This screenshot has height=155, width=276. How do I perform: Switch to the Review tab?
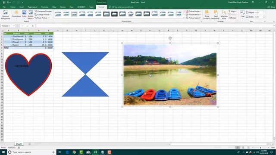click(63, 7)
